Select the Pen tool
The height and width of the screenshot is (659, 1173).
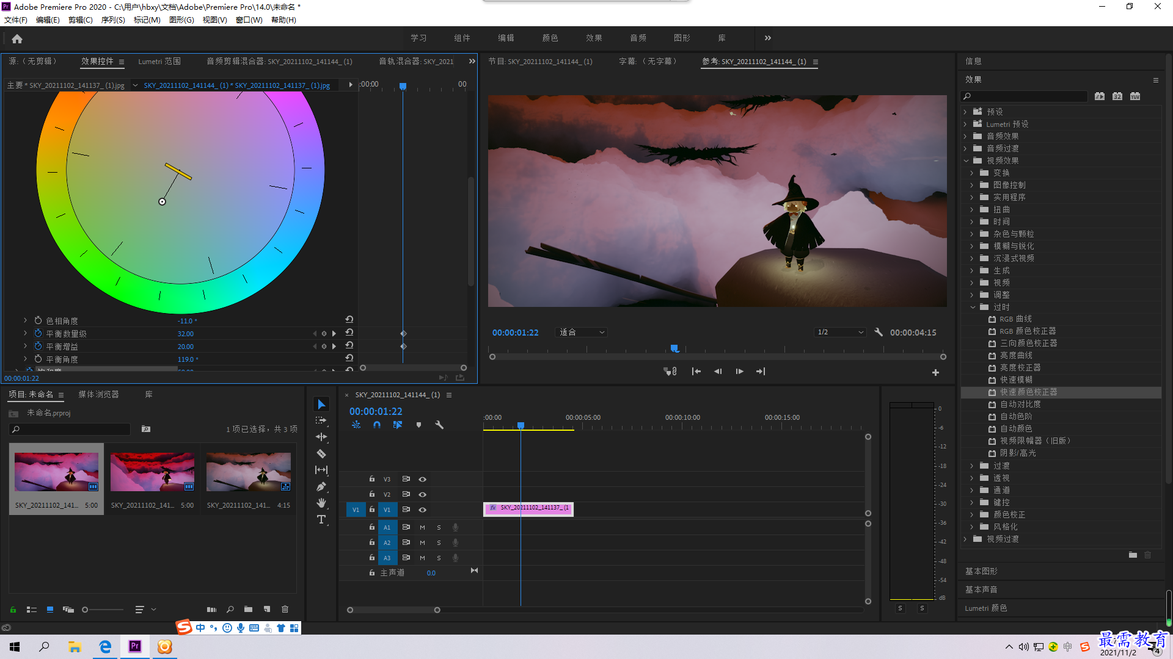click(321, 487)
